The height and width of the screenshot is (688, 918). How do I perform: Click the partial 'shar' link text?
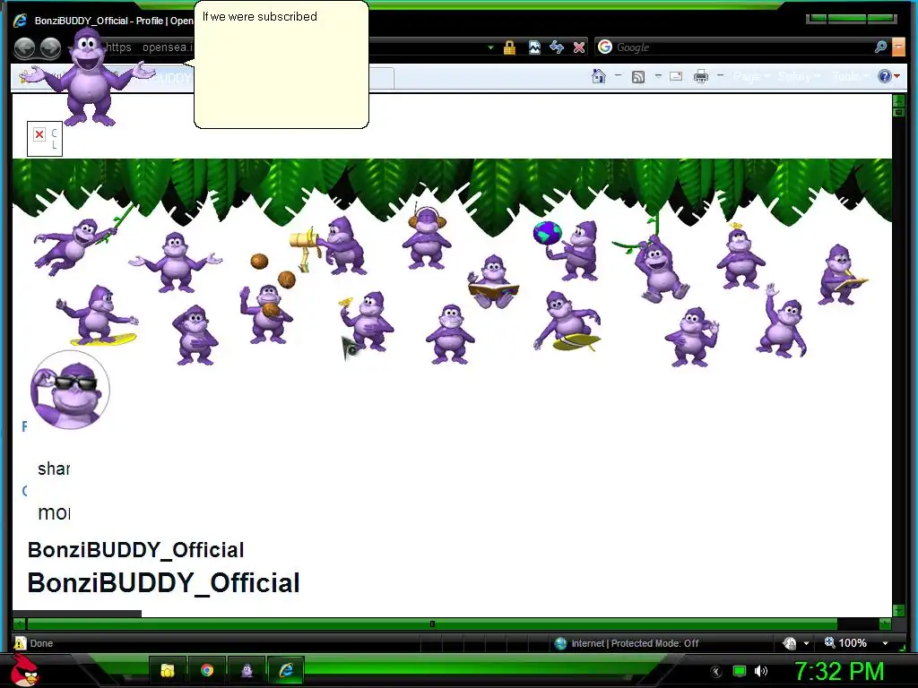pos(54,469)
